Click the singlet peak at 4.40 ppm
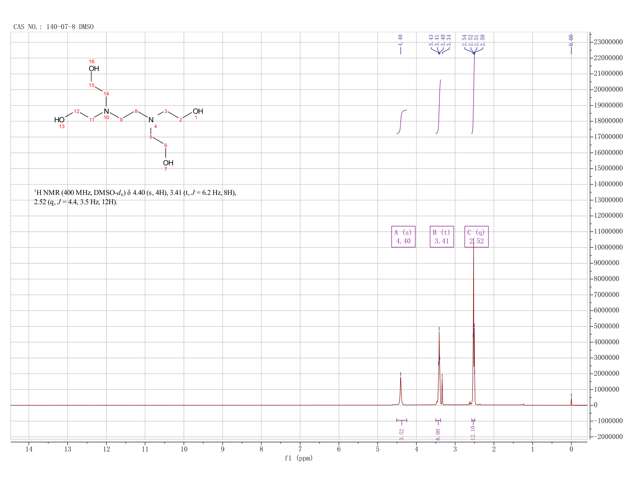This screenshot has height=495, width=640. point(401,390)
